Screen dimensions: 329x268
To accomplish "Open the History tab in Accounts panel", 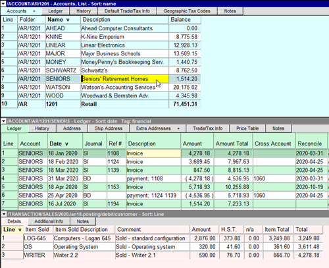I will click(x=84, y=11).
